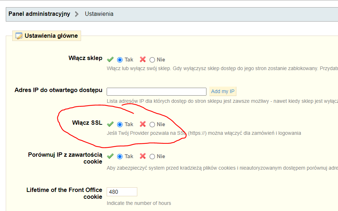338x211 pixels.
Task: Click green checkmark icon for Porównuj IP cookie
Action: (x=110, y=156)
